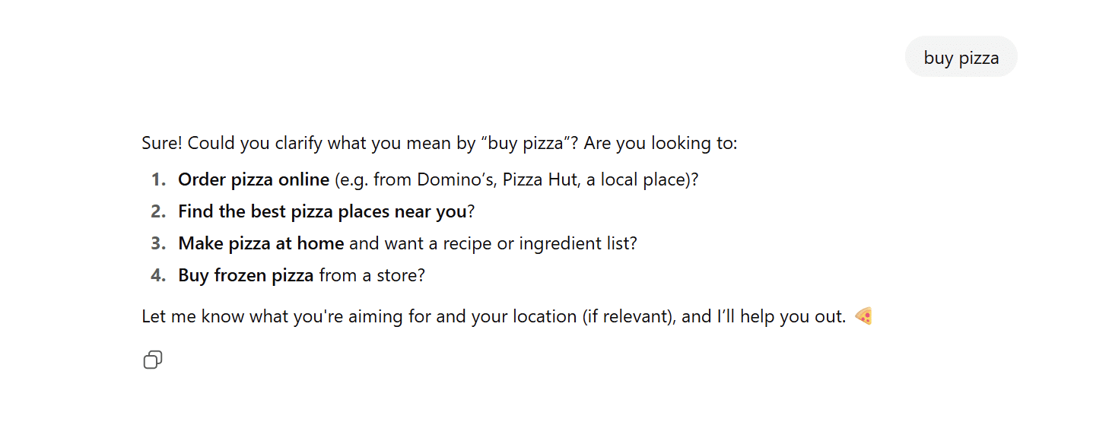Image resolution: width=1112 pixels, height=441 pixels.
Task: Select the "buy pizza" user message bubble
Action: [961, 57]
